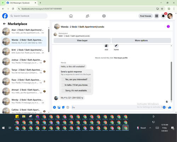This screenshot has height=142, width=177.
Task: Choose a GIF icon in composer
Action: (x=68, y=107)
